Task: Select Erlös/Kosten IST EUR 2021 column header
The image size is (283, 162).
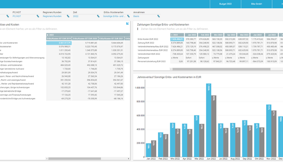Action: pyautogui.click(x=111, y=38)
